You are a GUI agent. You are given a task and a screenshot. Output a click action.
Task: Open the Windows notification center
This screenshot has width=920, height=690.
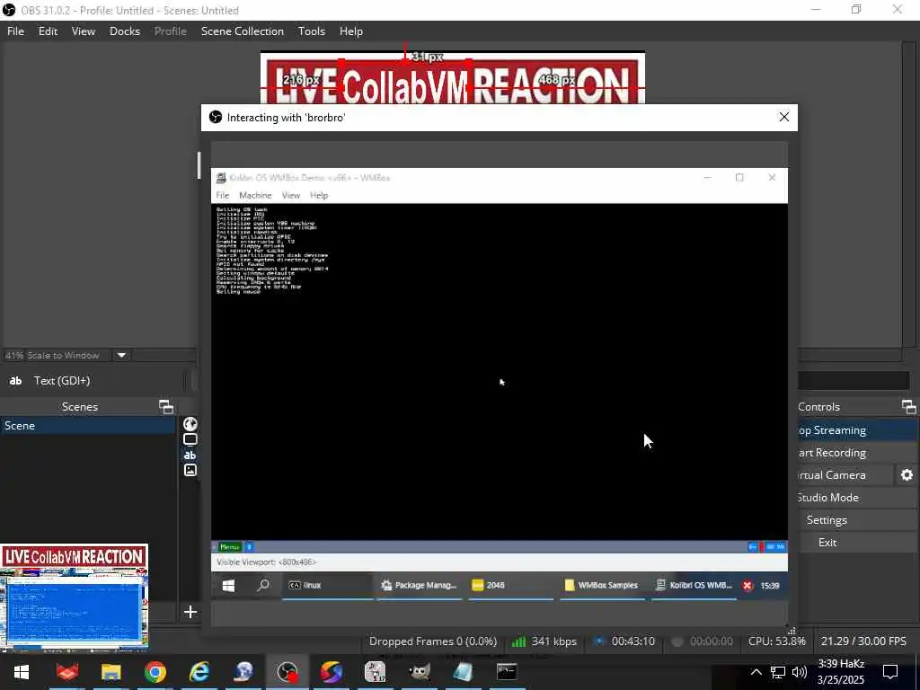[890, 672]
